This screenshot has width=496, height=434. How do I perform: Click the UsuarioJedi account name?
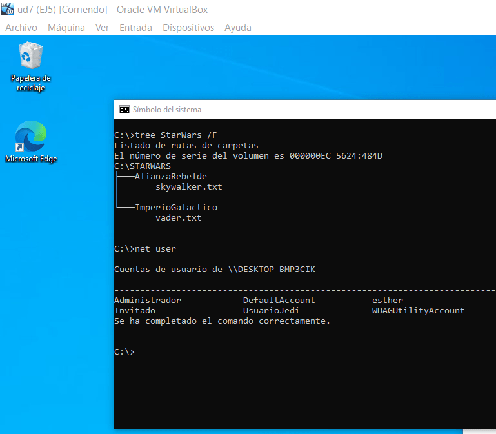pyautogui.click(x=271, y=311)
